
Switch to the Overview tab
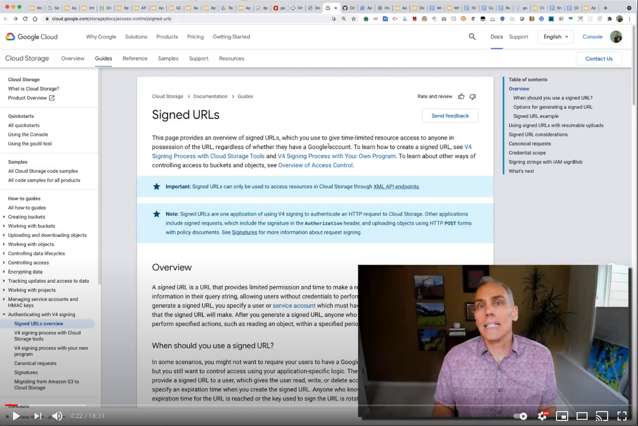72,58
